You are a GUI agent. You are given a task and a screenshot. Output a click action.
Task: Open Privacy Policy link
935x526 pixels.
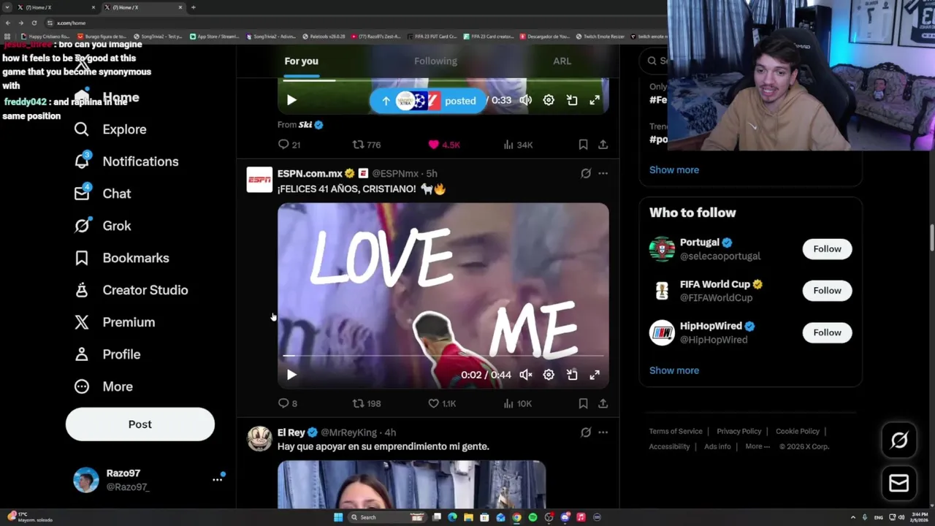point(739,431)
